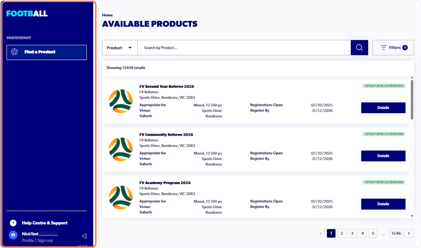Screen dimensions: 421x248
Task: Click the title FV Second Year Referee 2026
Action: [x=167, y=86]
